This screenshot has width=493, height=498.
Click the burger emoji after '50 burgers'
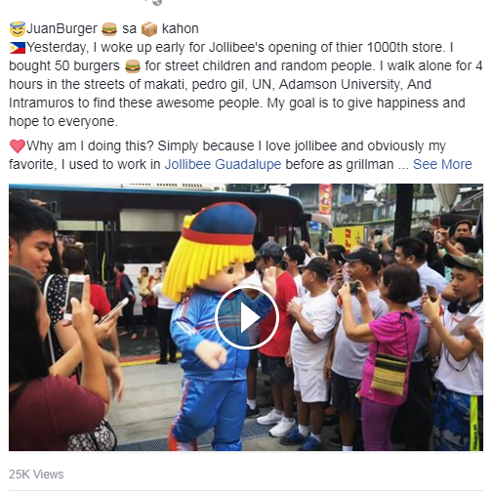pyautogui.click(x=133, y=66)
